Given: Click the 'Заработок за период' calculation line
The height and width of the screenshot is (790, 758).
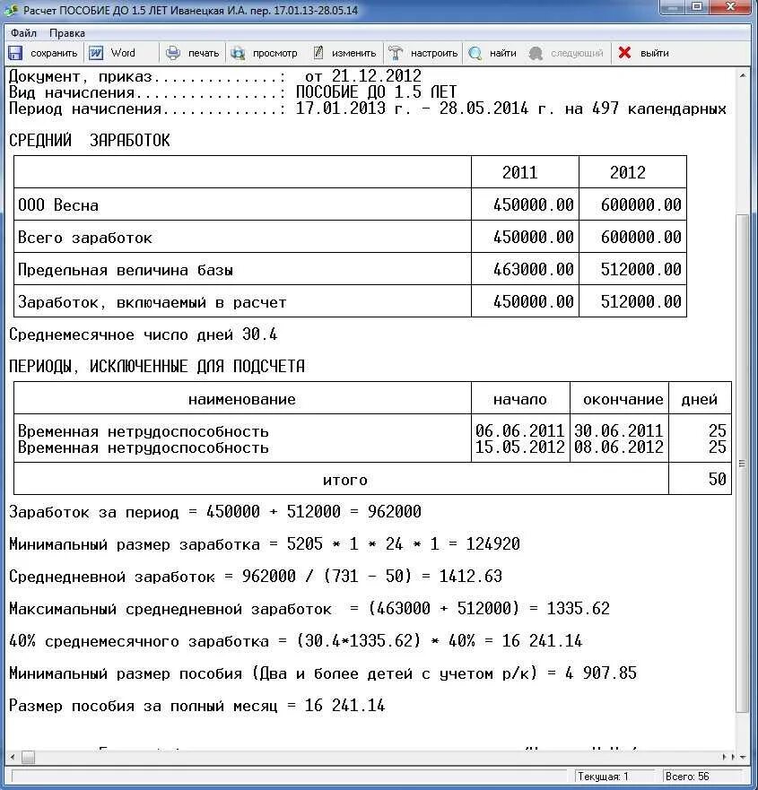Looking at the screenshot, I should click(215, 512).
